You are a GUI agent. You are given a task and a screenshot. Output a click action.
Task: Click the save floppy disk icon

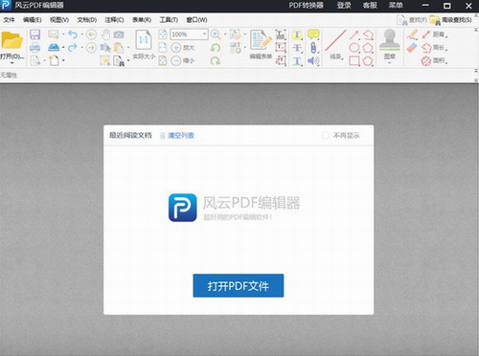[34, 34]
